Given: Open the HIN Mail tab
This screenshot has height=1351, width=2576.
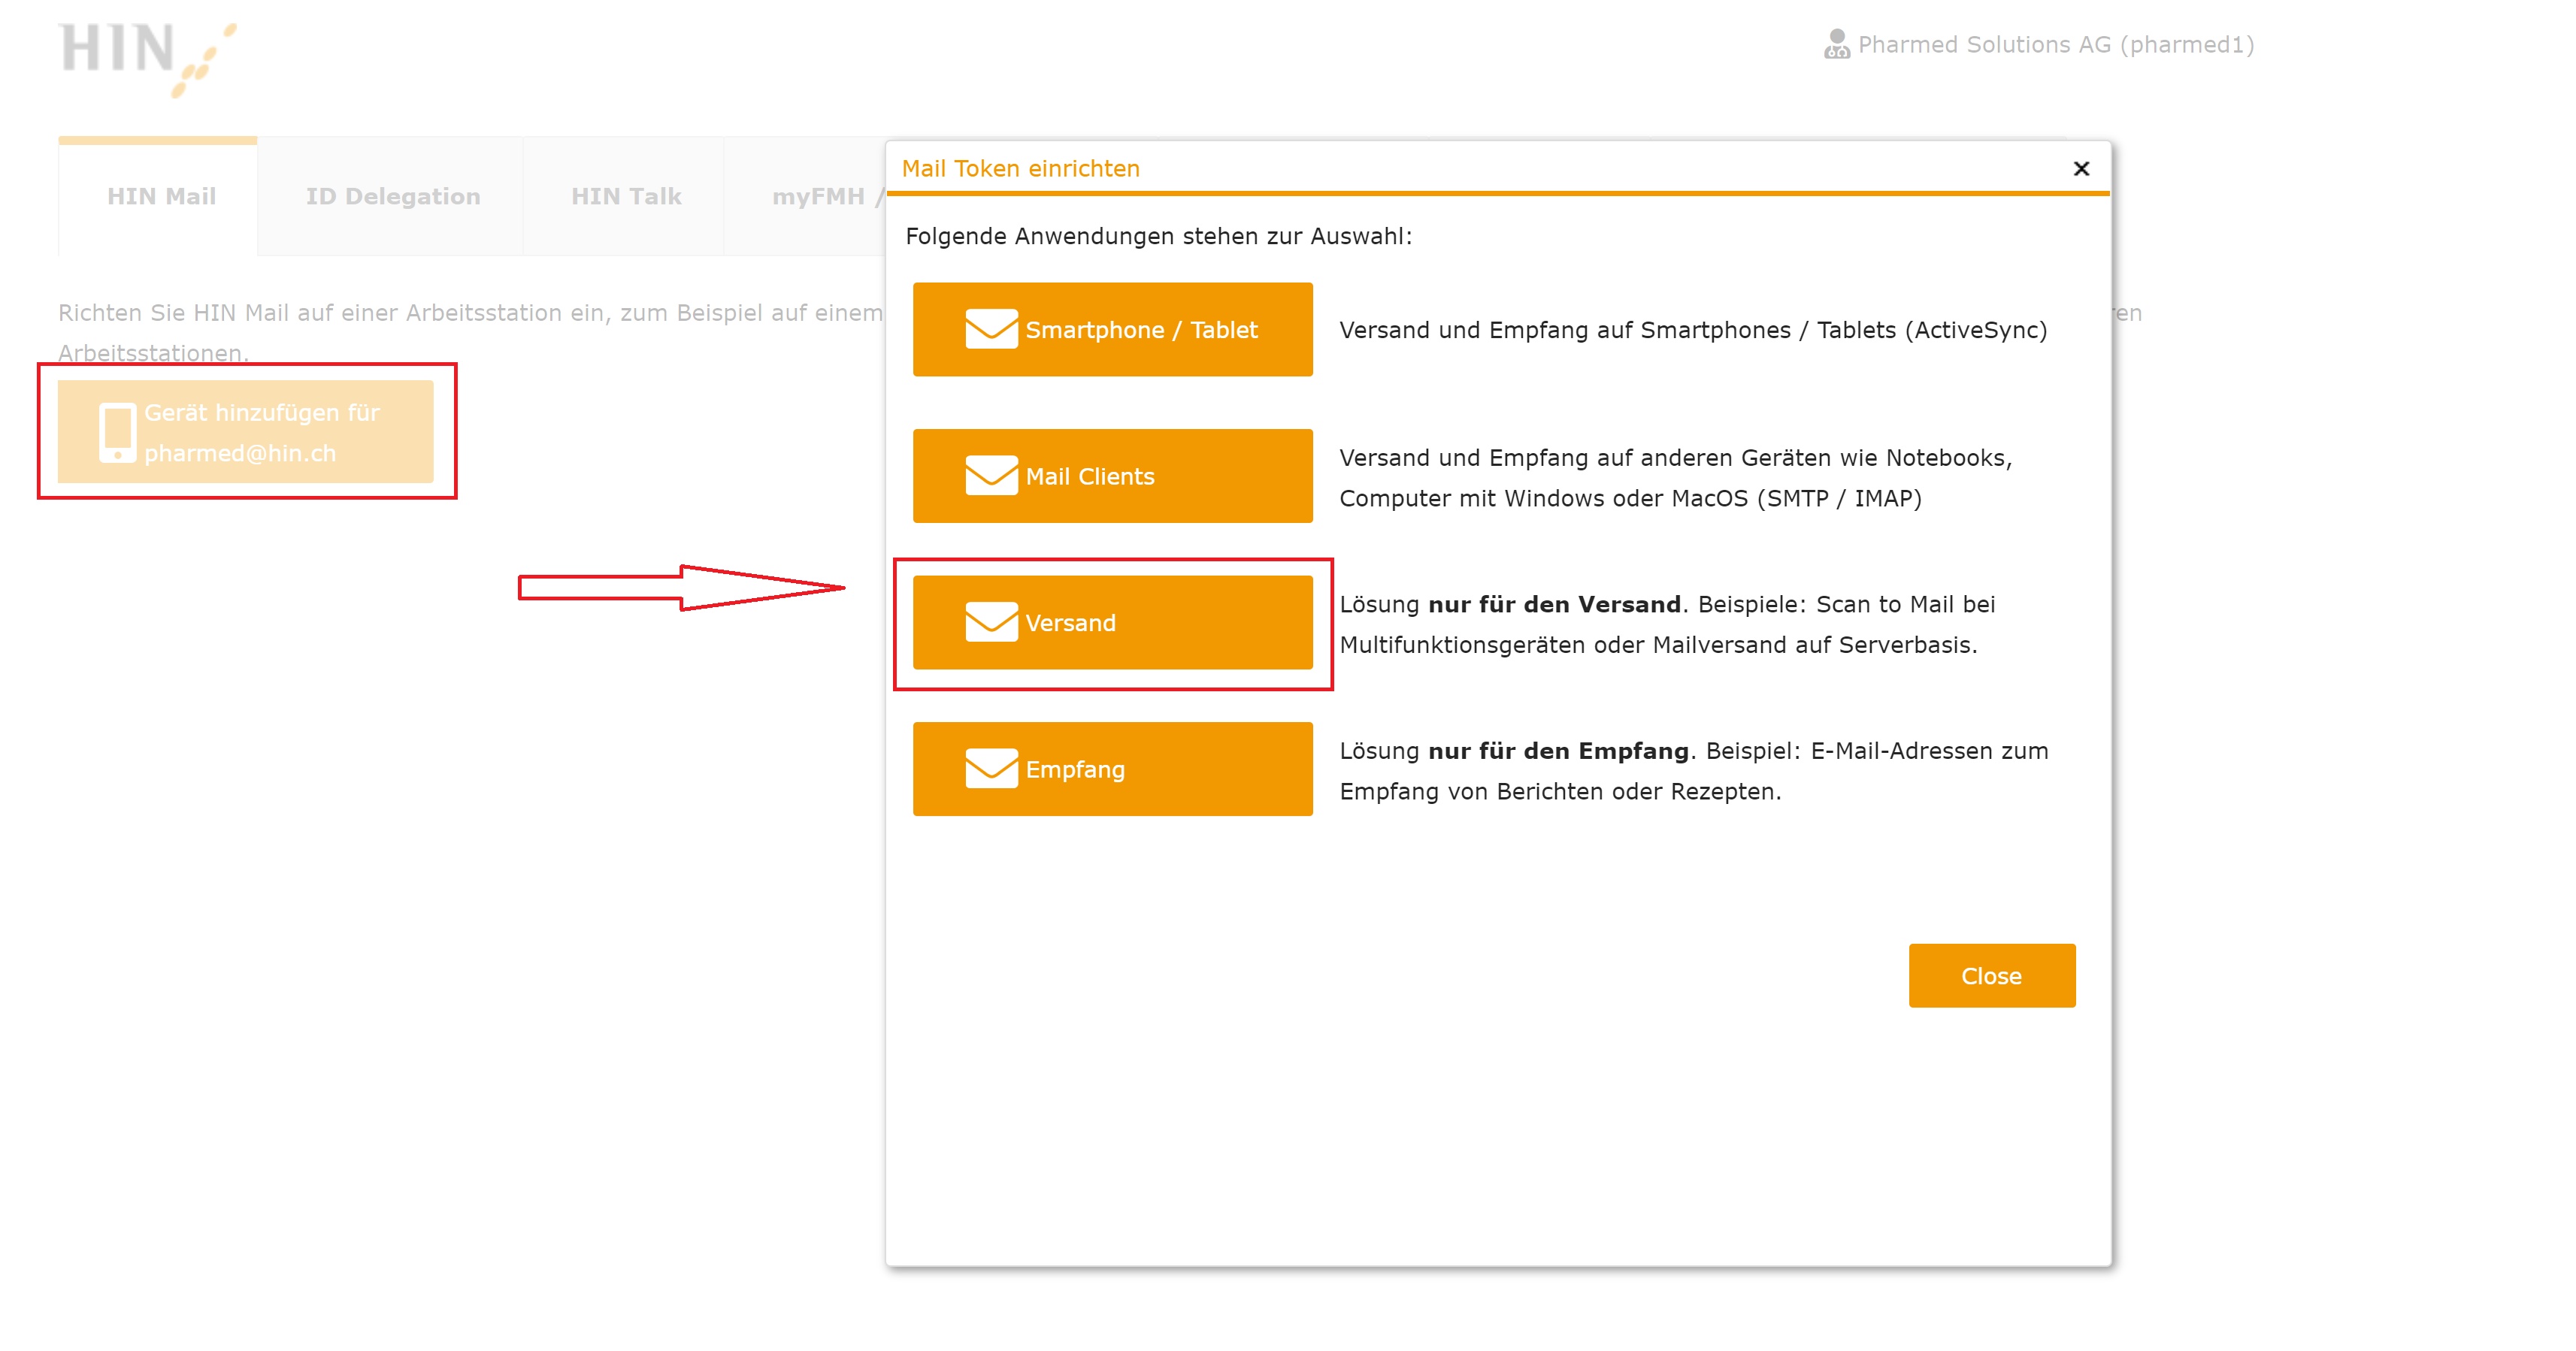Looking at the screenshot, I should tap(158, 197).
